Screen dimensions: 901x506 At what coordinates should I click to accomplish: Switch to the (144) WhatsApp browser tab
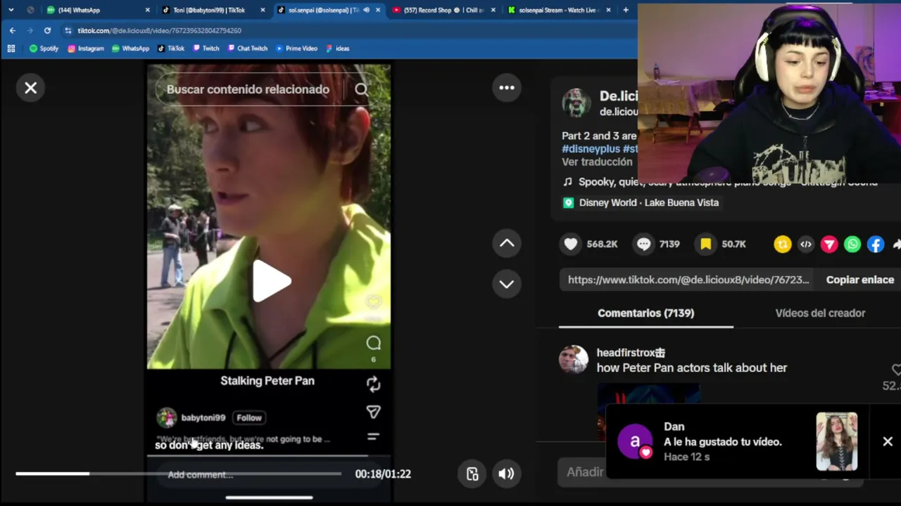(x=97, y=10)
